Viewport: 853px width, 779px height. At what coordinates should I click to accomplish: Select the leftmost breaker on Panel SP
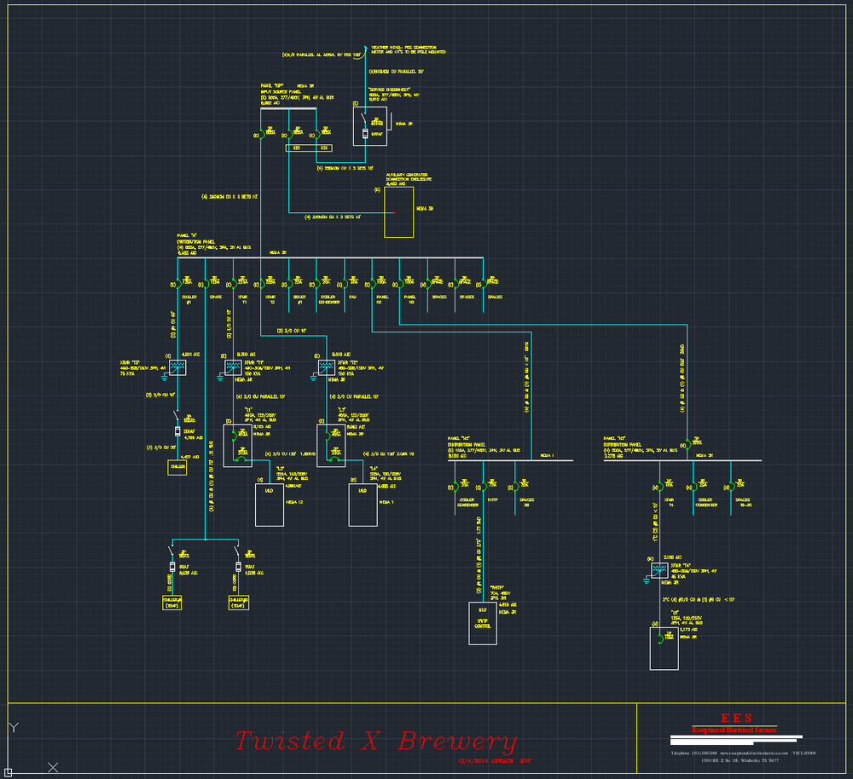tap(262, 135)
